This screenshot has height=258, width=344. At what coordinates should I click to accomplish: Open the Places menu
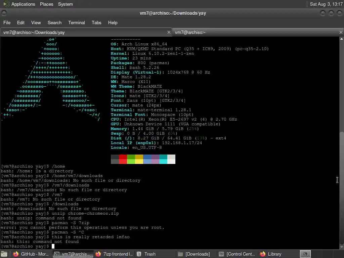tap(46, 4)
